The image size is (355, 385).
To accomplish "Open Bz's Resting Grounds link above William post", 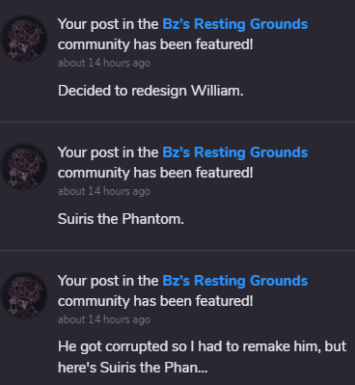I will click(235, 24).
